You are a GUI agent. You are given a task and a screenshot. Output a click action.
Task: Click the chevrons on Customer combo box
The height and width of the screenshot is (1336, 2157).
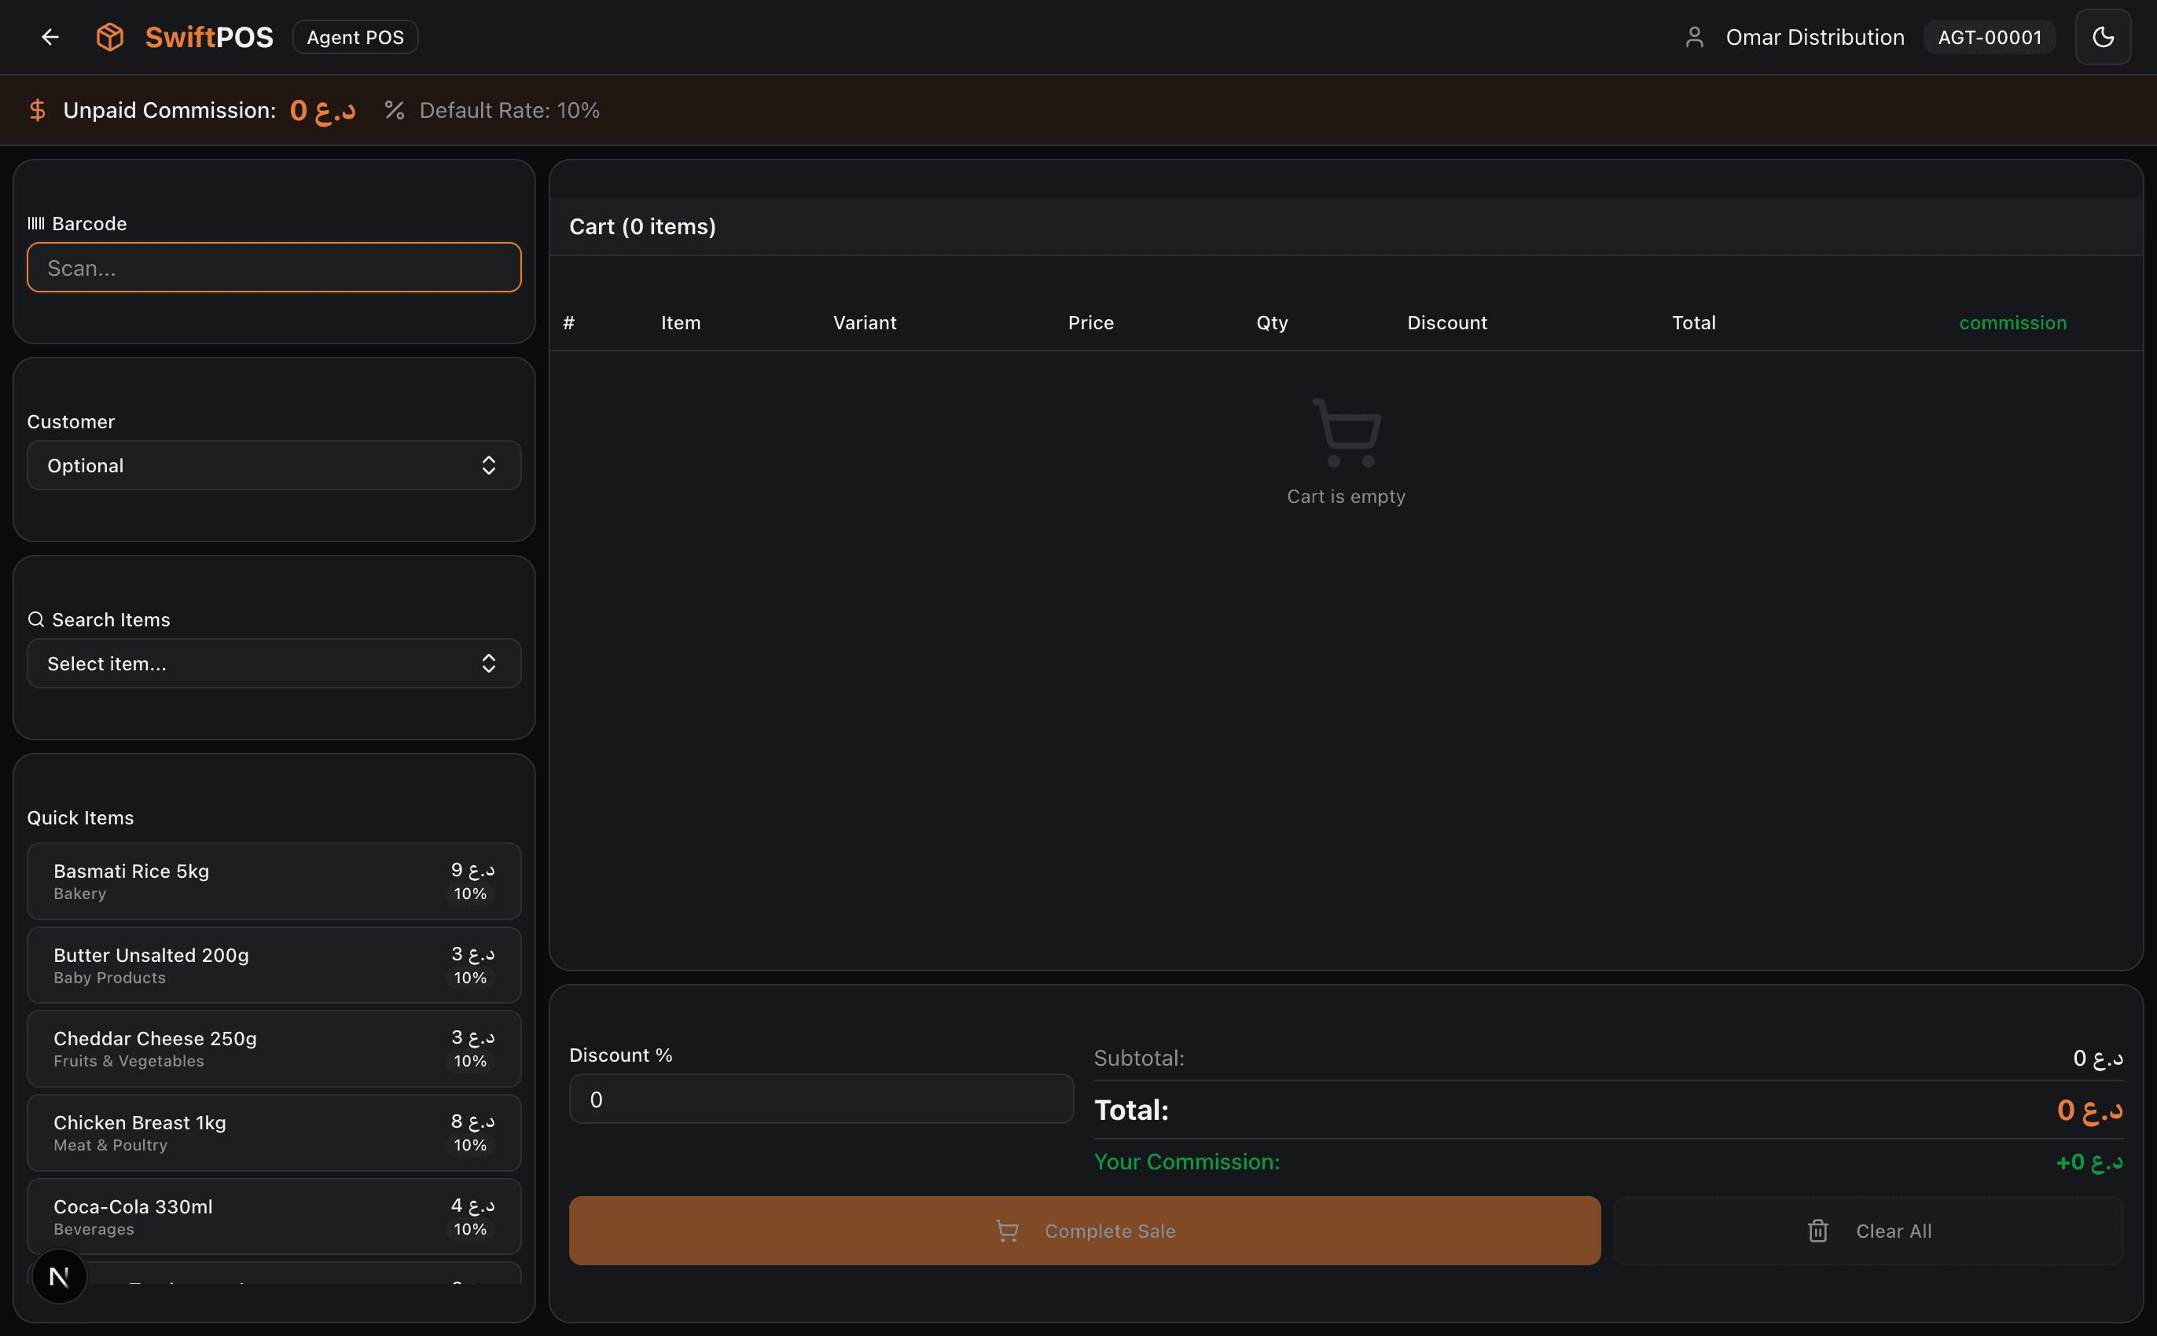[489, 466]
